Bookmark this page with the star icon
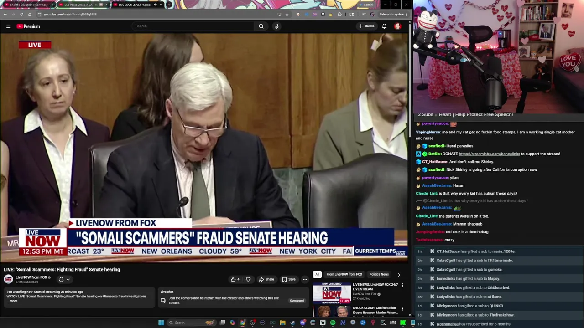 287,14
